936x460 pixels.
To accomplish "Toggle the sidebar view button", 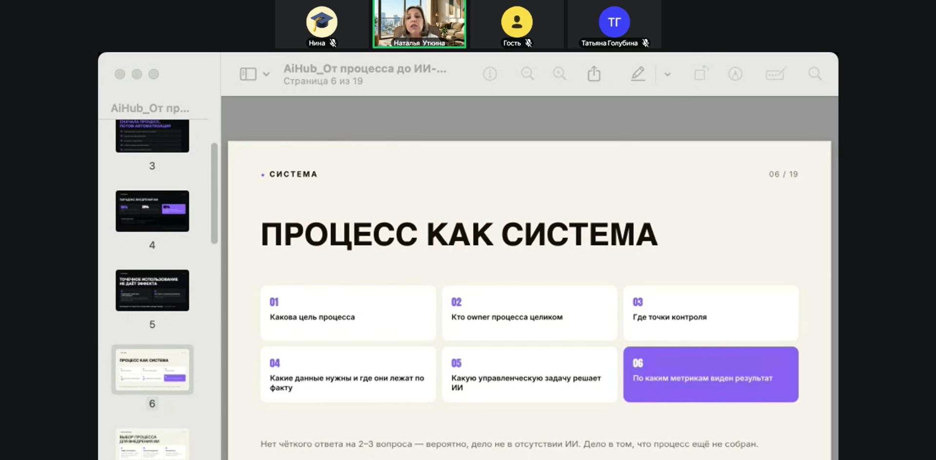I will (x=248, y=74).
